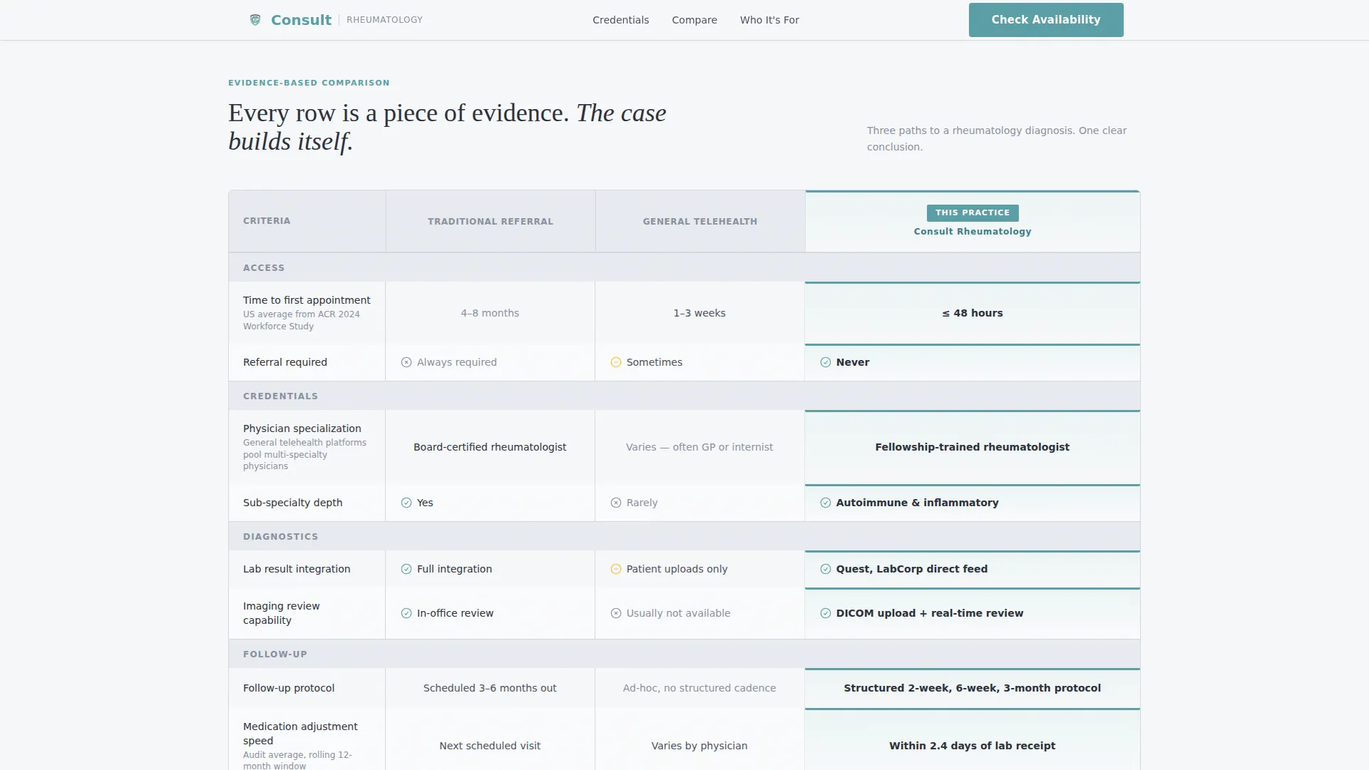Click Within 2.4 days of lab receipt cell
This screenshot has width=1369, height=770.
pyautogui.click(x=973, y=746)
